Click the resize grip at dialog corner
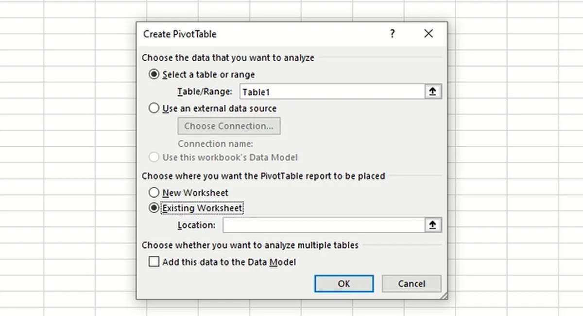Screen dimensions: 583x316 point(444,295)
